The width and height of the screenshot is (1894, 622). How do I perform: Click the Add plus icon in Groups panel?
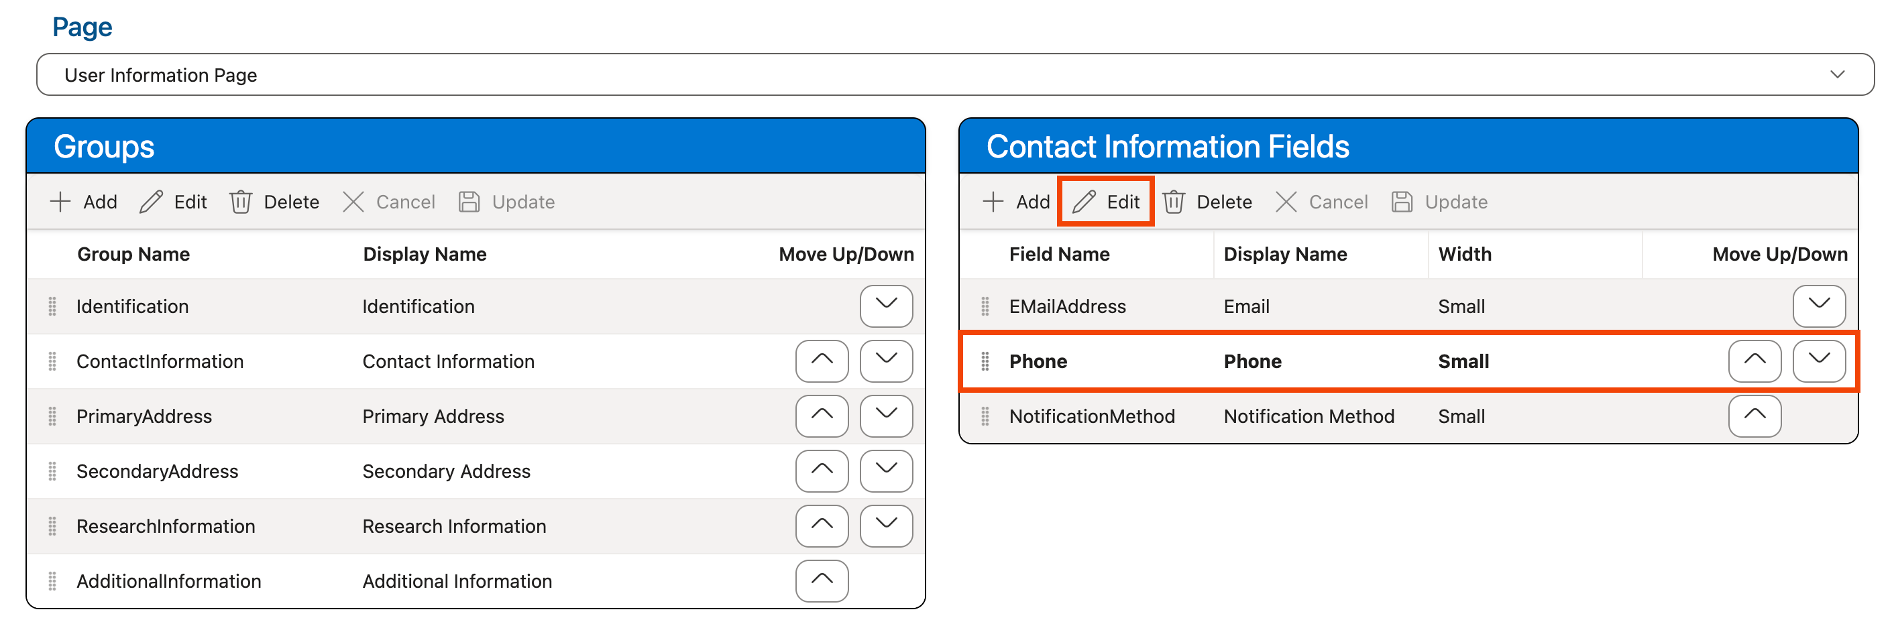[60, 201]
